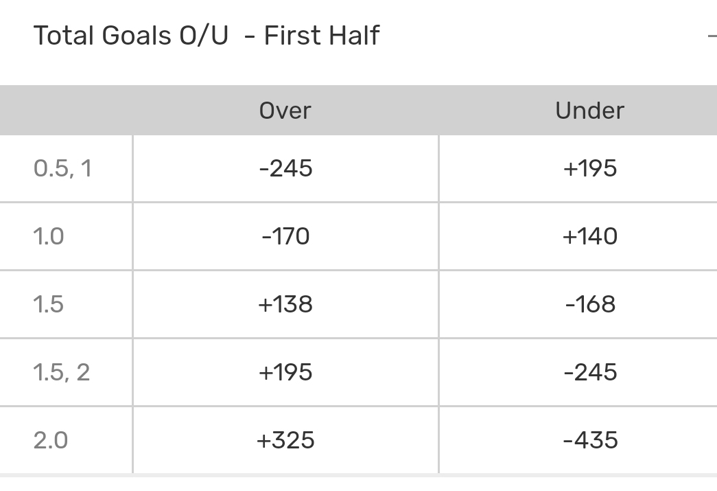The width and height of the screenshot is (717, 491).
Task: Pick Under 1.0 at +140
Action: click(x=589, y=236)
